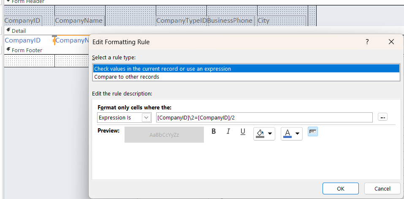Open the background color dropdown arrow

(270, 134)
